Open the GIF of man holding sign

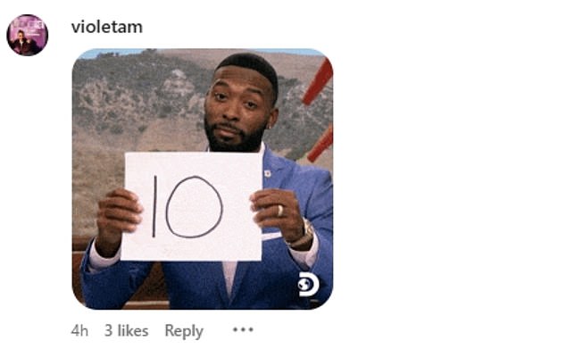point(203,179)
